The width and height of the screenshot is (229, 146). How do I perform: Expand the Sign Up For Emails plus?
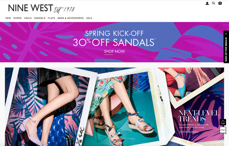point(226,34)
